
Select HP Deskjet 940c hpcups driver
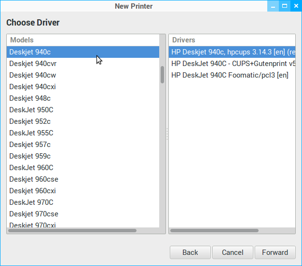233,52
